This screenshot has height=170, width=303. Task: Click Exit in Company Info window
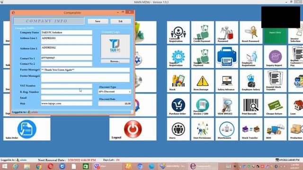pos(121,21)
